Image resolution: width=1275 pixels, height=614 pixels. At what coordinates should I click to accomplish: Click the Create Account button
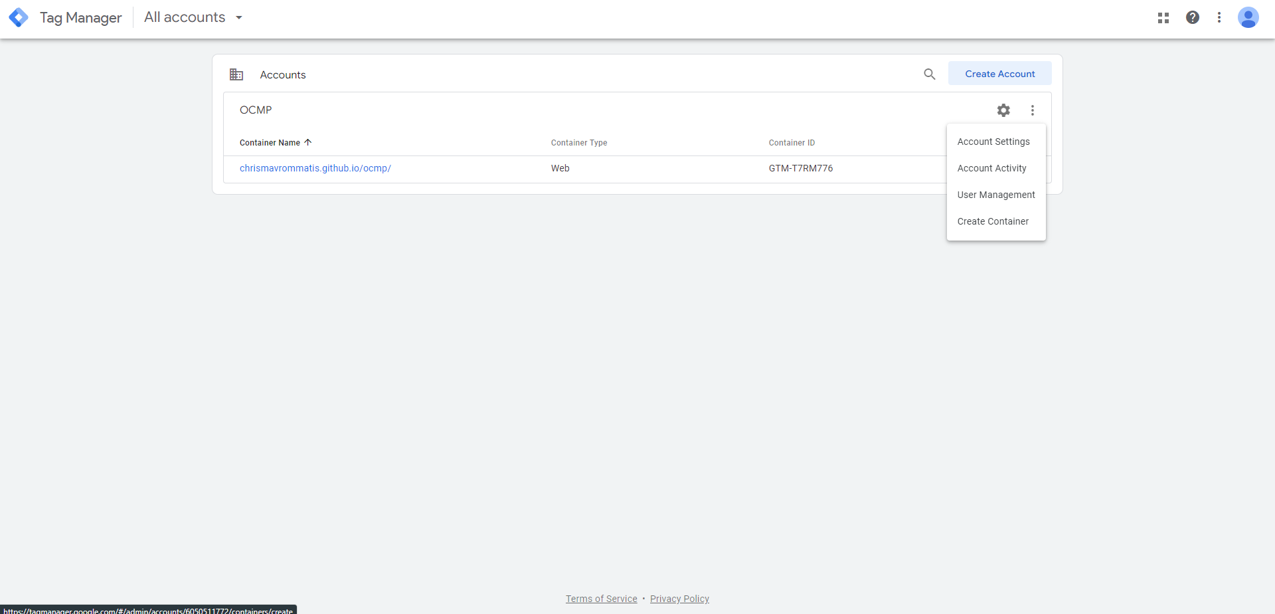(999, 74)
